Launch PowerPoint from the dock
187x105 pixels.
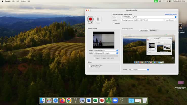(x=102, y=100)
